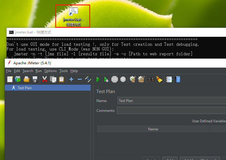Open Help with question mark icon

click(178, 79)
